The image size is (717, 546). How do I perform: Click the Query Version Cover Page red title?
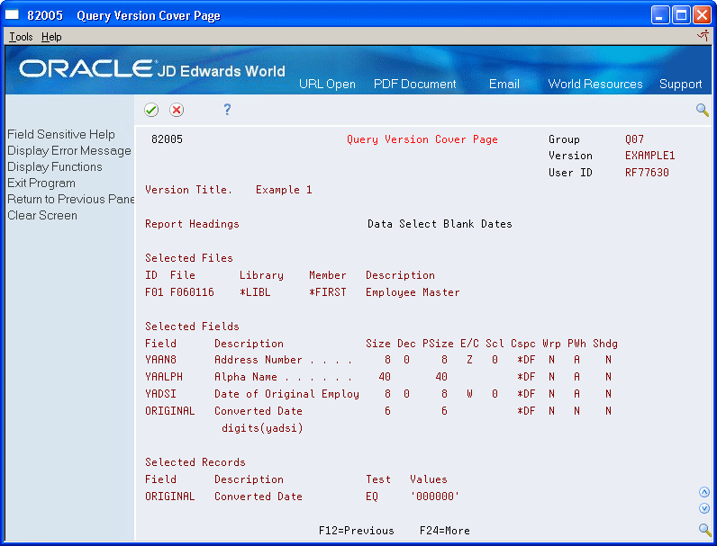(x=422, y=139)
